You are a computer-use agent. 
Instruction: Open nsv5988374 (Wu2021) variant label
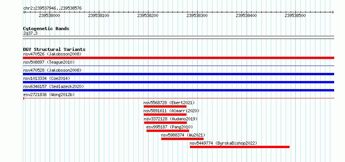pos(183,135)
